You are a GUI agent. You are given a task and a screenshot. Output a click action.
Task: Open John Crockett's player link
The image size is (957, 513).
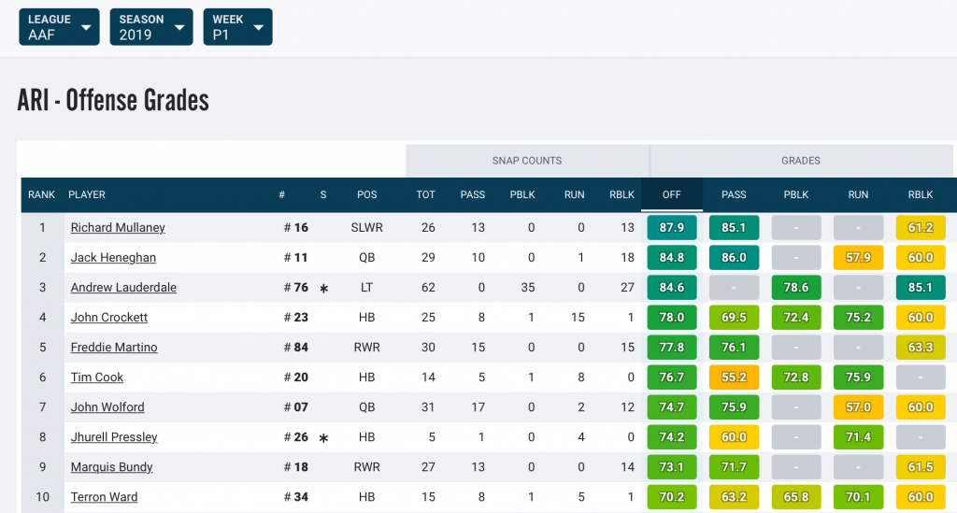pos(109,317)
